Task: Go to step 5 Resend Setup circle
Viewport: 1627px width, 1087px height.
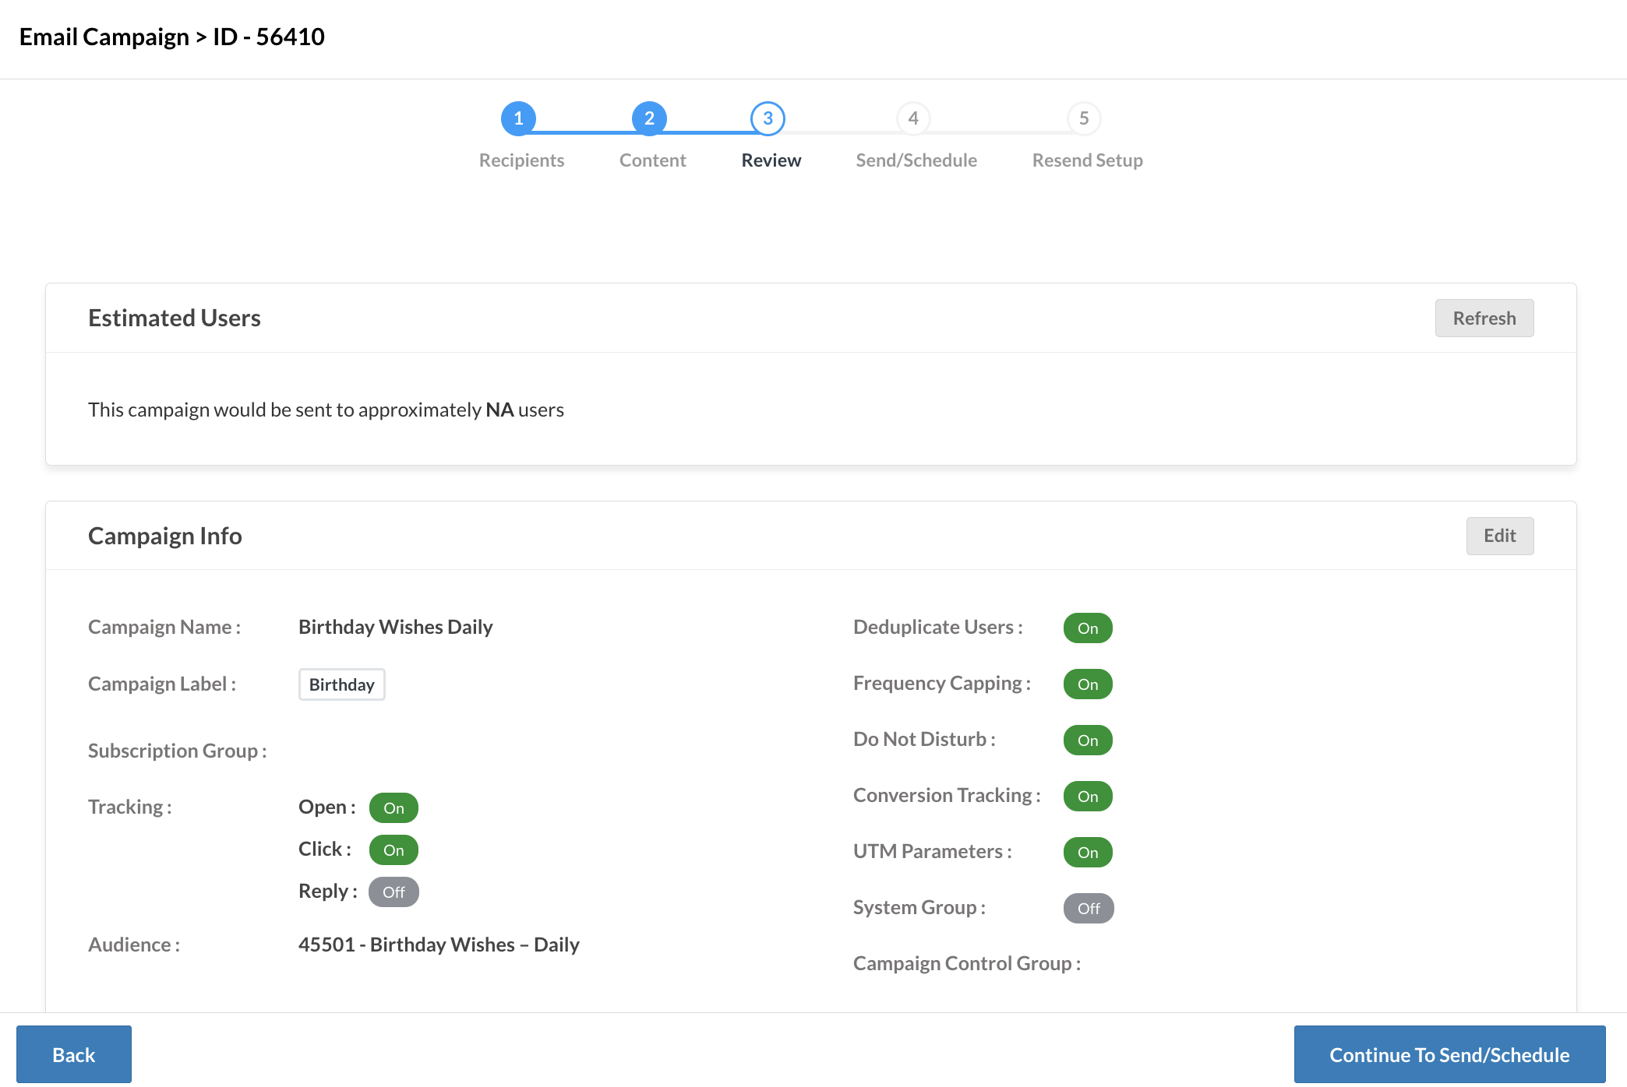Action: point(1084,118)
